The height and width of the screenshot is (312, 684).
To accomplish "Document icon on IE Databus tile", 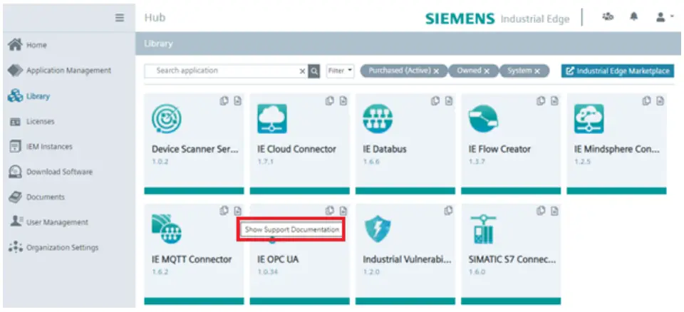I will (449, 101).
